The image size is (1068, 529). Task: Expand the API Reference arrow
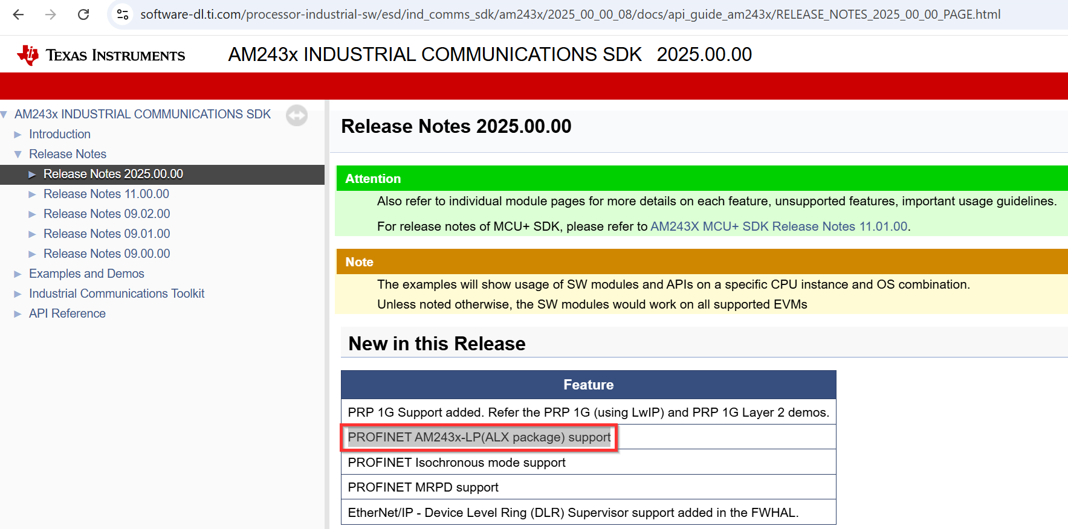18,313
